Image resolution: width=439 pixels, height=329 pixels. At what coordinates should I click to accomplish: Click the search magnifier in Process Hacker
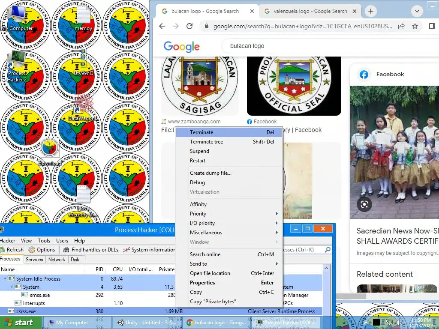(328, 250)
